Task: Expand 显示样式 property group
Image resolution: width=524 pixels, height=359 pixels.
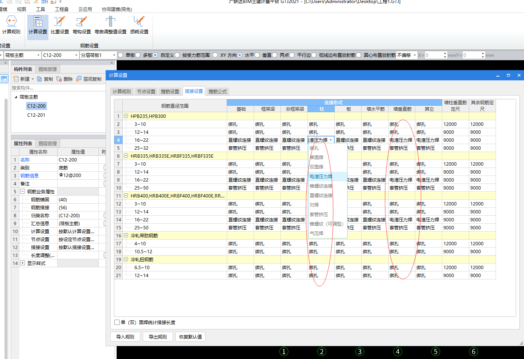Action: coord(22,263)
